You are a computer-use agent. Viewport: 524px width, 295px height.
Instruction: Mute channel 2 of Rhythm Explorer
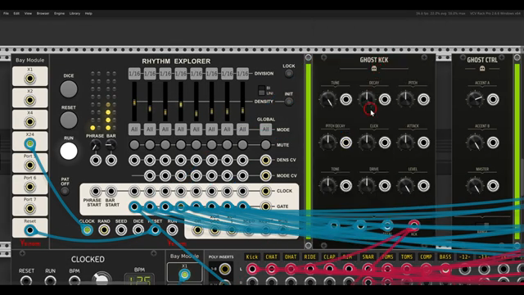point(150,145)
